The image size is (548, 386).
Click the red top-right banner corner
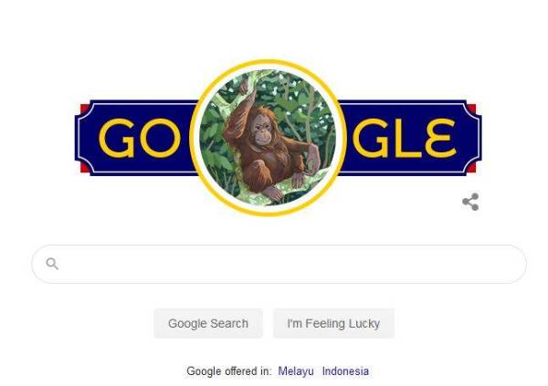click(x=472, y=109)
